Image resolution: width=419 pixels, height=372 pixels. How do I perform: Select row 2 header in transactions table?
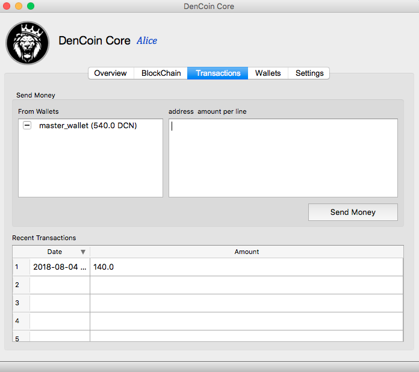click(17, 285)
